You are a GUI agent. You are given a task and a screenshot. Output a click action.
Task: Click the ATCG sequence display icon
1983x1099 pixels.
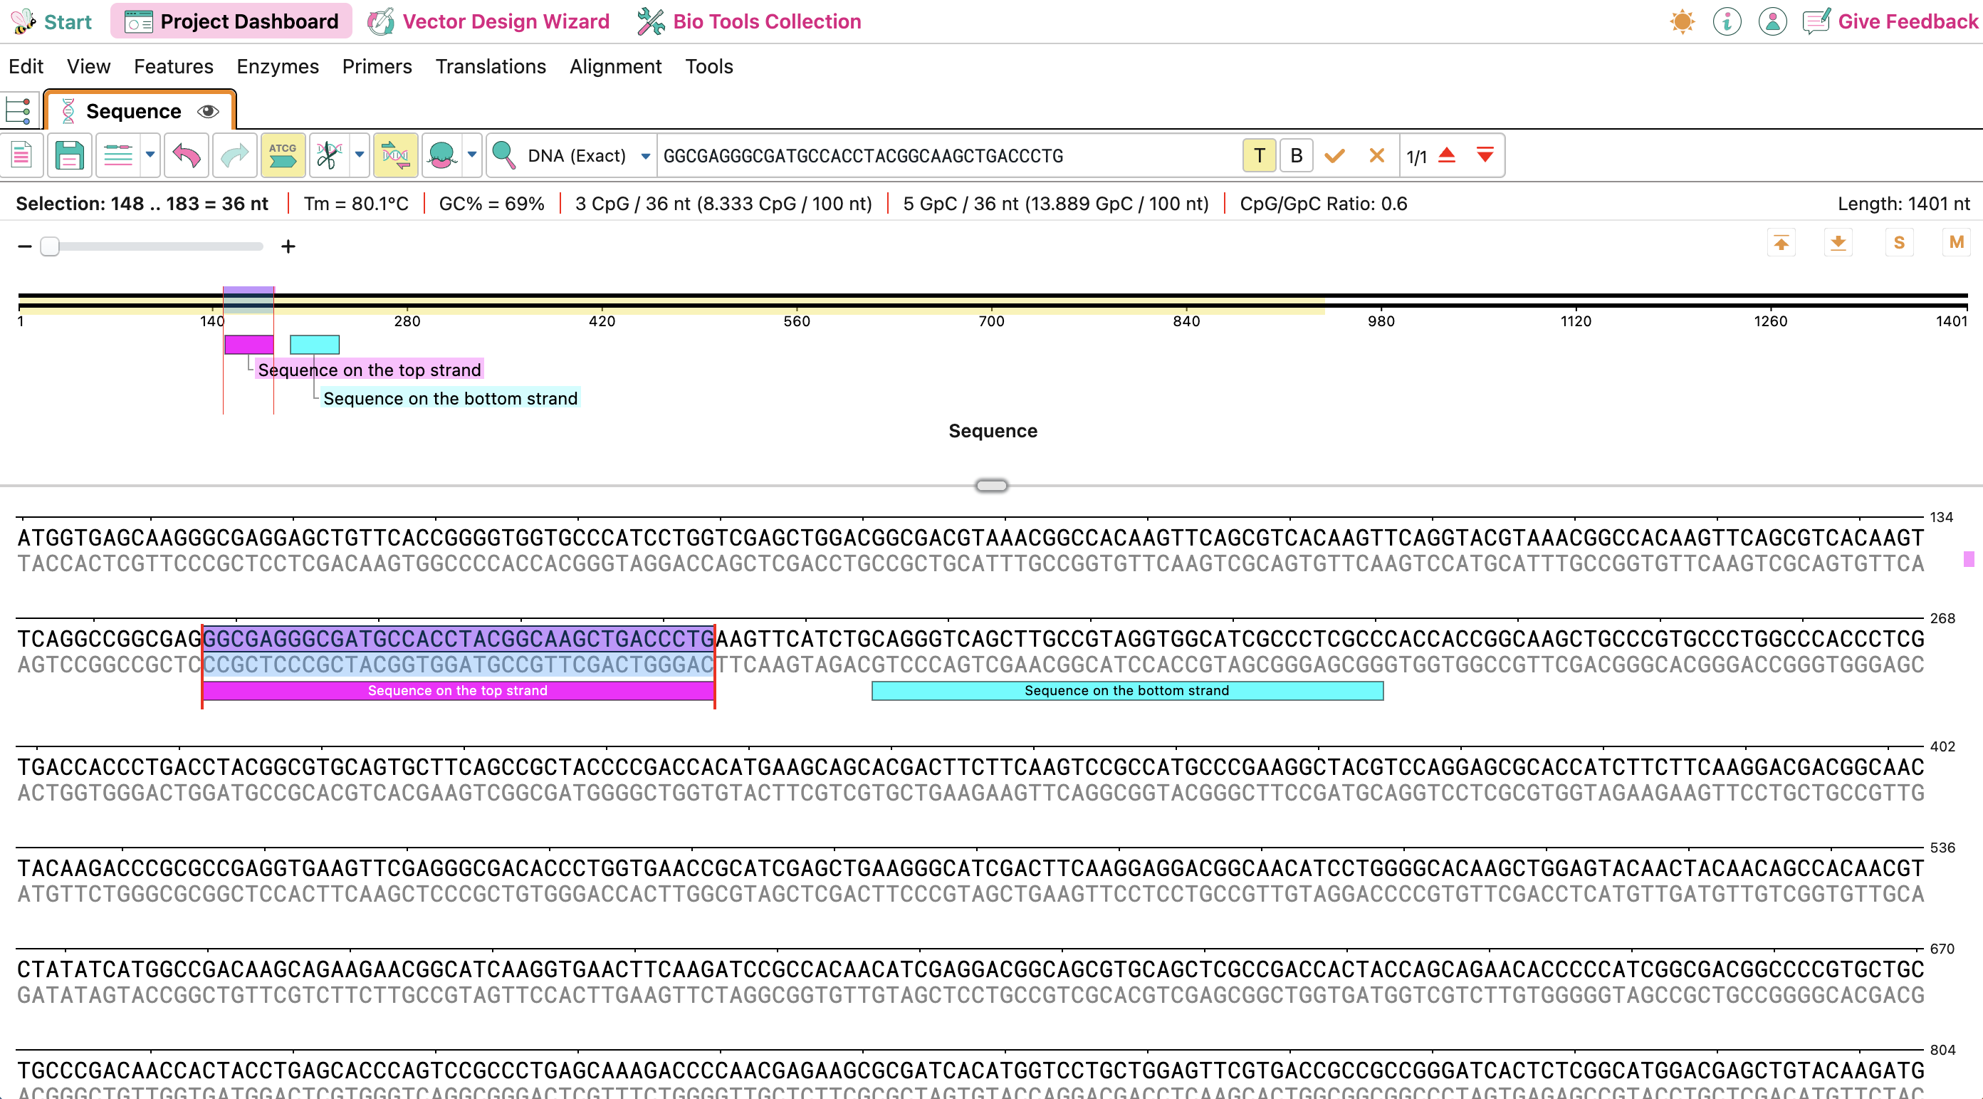click(x=283, y=155)
